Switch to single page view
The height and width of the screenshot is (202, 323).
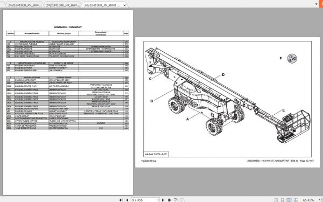click(x=276, y=200)
